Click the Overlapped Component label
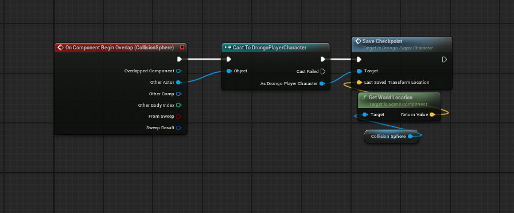Image resolution: width=514 pixels, height=213 pixels. 149,71
